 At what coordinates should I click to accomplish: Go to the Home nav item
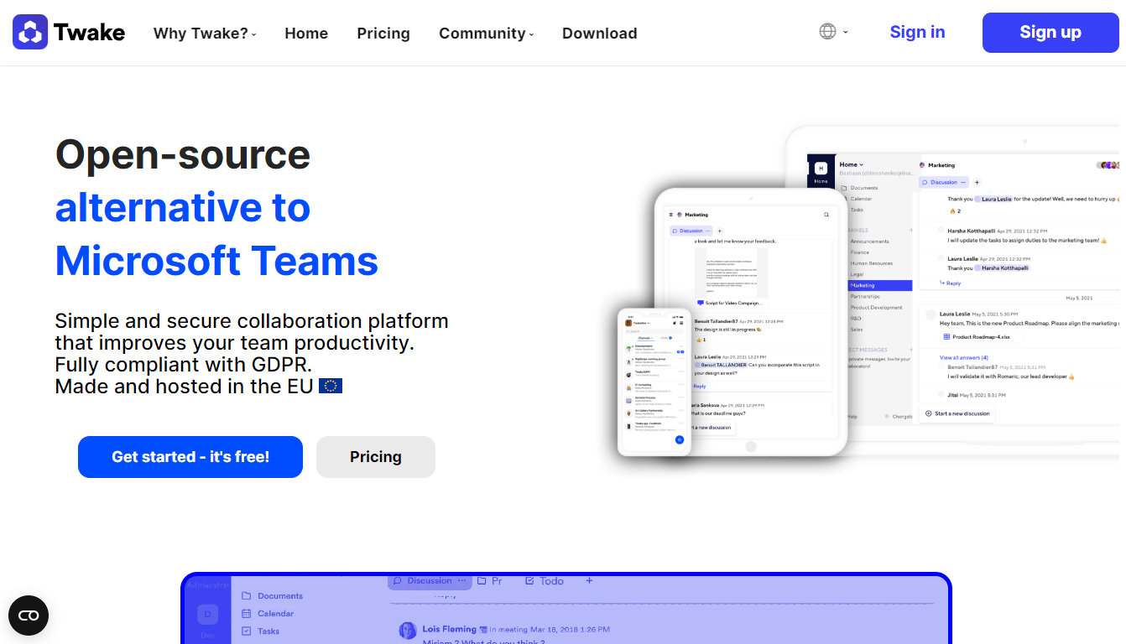(306, 34)
